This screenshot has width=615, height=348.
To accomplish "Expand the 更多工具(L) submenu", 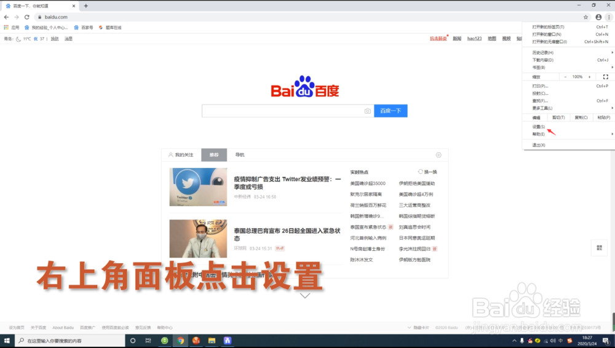I will (569, 108).
